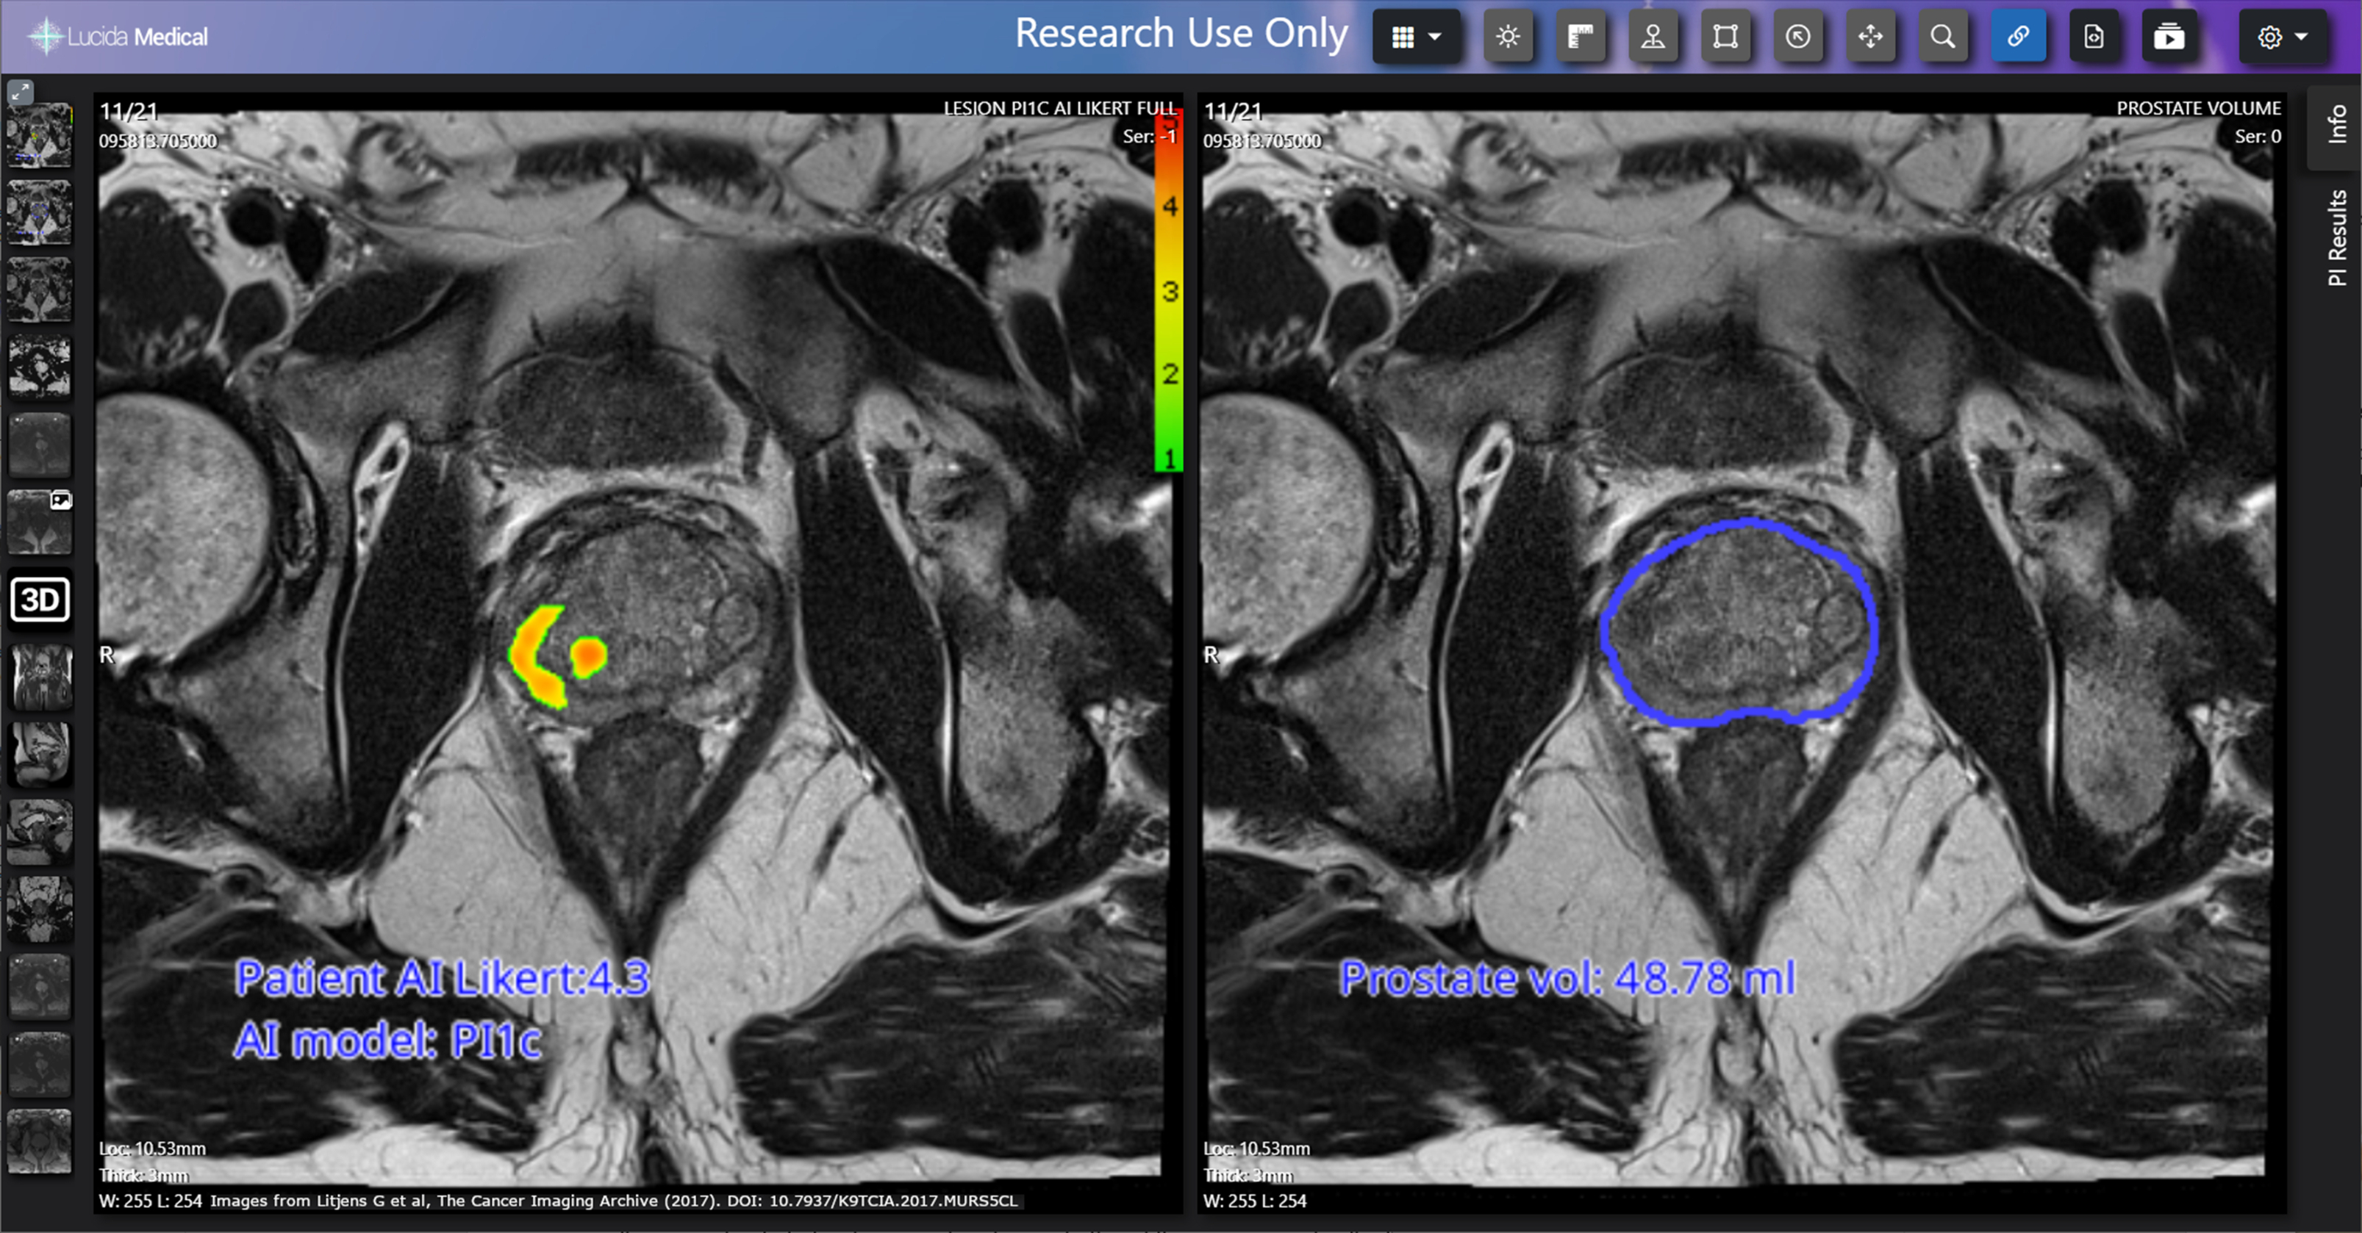The image size is (2362, 1233).
Task: Open the grid layout dropdown
Action: (x=1405, y=37)
